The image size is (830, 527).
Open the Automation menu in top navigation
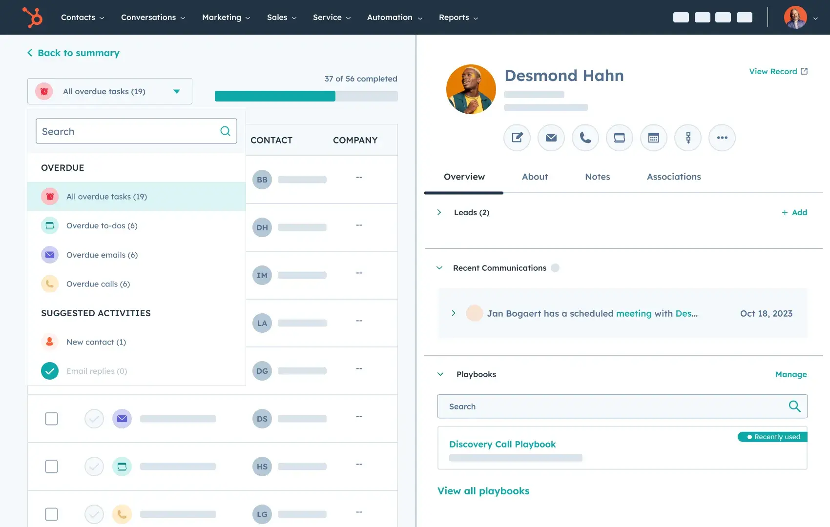pos(394,18)
